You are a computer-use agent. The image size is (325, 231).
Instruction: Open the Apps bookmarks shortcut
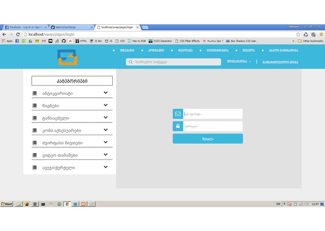[7, 41]
